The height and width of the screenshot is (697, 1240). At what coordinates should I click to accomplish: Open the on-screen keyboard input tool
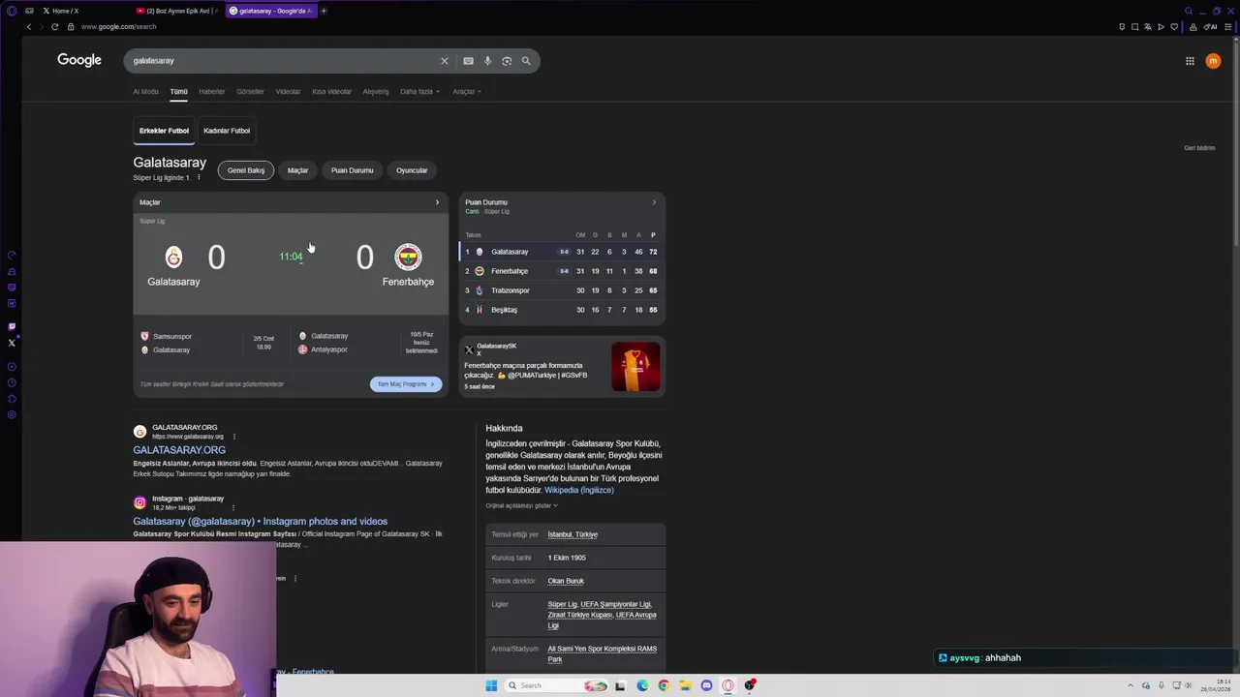[x=468, y=61]
